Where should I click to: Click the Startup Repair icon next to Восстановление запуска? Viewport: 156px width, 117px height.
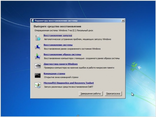click(38, 37)
